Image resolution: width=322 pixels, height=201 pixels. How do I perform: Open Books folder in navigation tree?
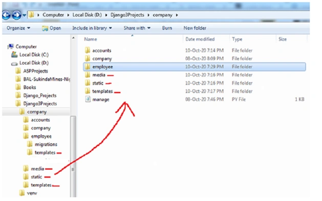(x=30, y=87)
